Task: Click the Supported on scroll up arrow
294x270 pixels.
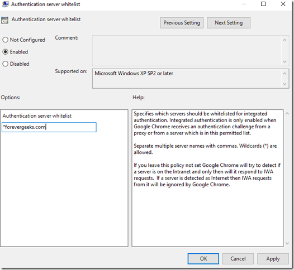Action: [x=284, y=74]
